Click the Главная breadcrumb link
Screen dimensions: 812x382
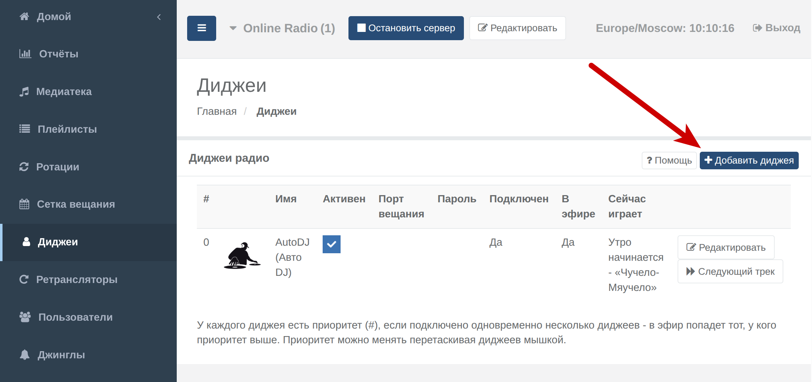point(217,112)
